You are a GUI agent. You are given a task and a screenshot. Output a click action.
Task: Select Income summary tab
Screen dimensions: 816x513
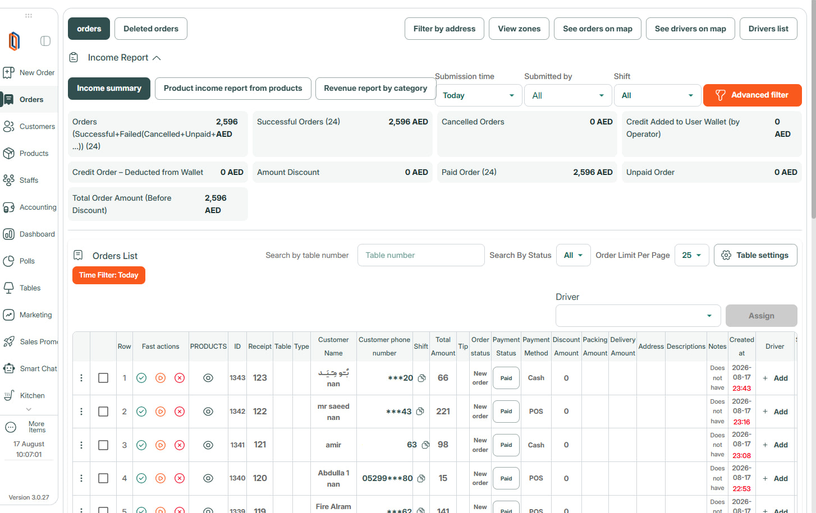109,89
